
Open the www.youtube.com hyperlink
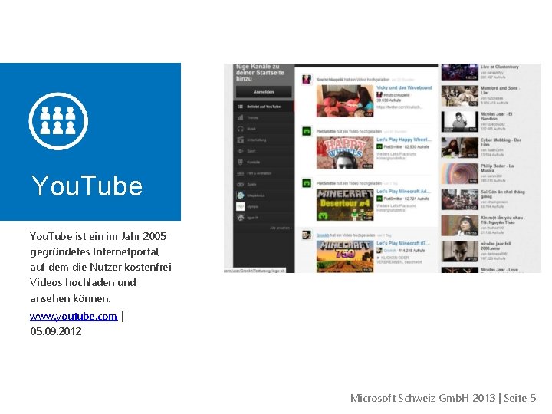[74, 316]
